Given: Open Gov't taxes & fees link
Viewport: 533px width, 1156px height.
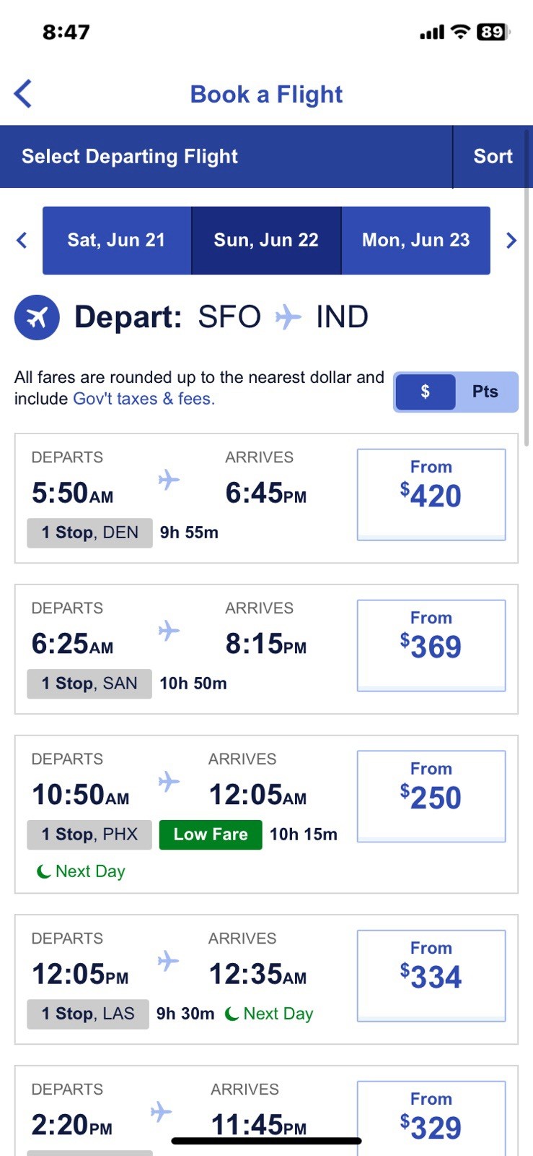Looking at the screenshot, I should [x=144, y=399].
